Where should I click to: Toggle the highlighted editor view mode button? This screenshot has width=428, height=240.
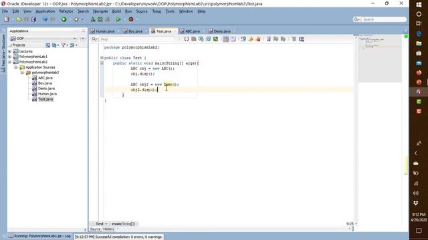click(226, 39)
